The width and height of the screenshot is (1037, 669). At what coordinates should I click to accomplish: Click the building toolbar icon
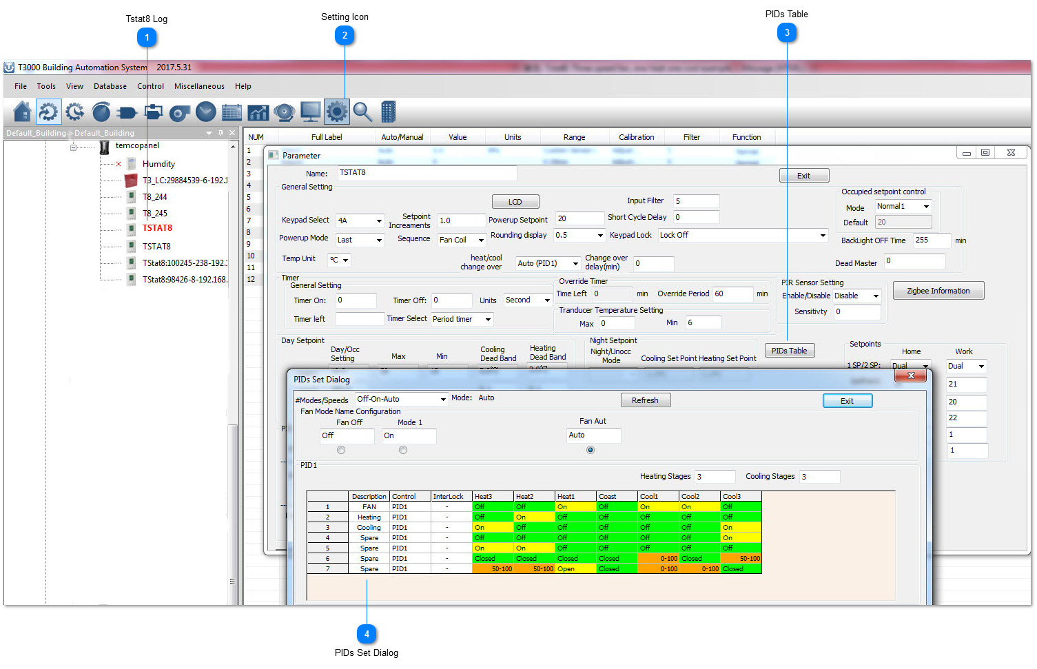[x=389, y=112]
